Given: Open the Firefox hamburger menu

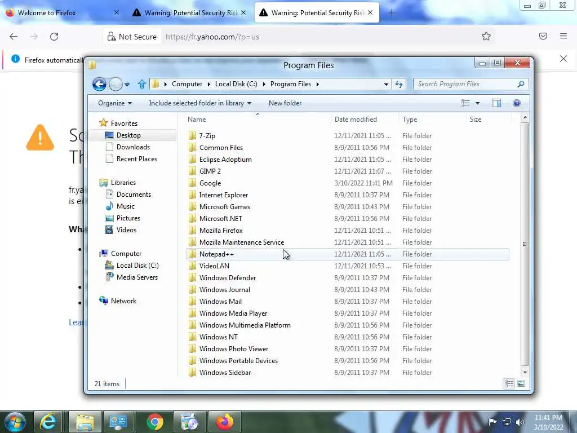Looking at the screenshot, I should (x=563, y=36).
